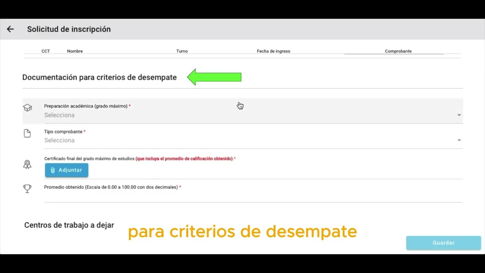Screen dimensions: 485x273
Task: Click the Turno column header
Action: 182,51
